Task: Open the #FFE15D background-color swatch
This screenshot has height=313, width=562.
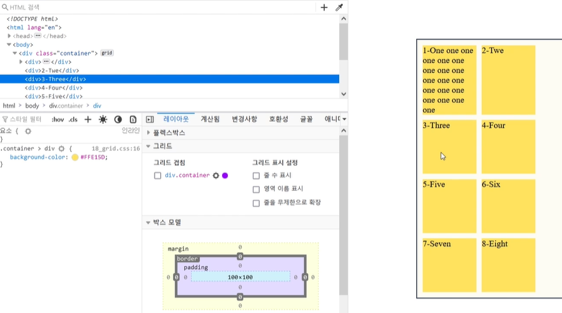Action: click(x=75, y=157)
